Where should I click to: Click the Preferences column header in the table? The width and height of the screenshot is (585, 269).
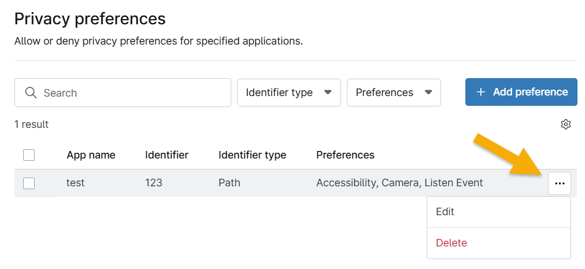(x=345, y=155)
